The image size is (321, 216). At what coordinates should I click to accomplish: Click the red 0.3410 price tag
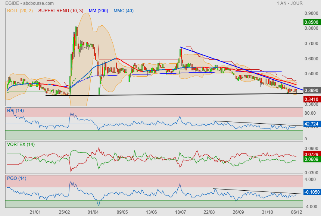pos(311,99)
